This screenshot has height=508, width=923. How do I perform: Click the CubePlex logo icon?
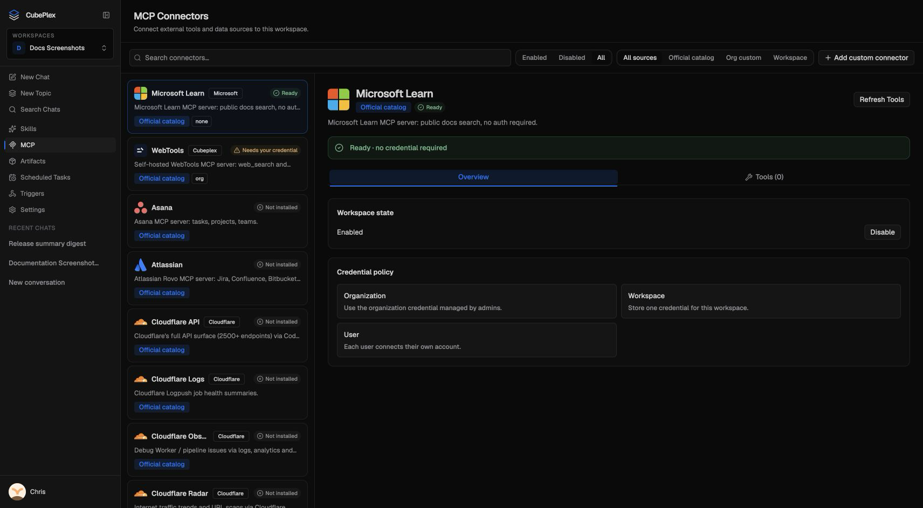14,15
